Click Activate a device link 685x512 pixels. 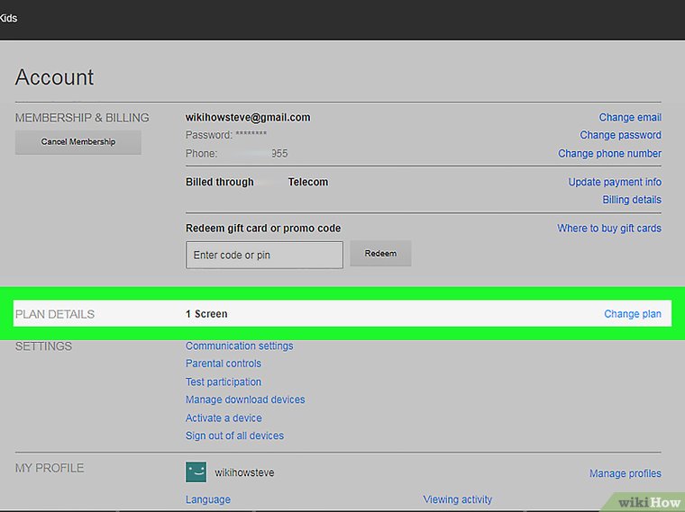[x=224, y=418]
